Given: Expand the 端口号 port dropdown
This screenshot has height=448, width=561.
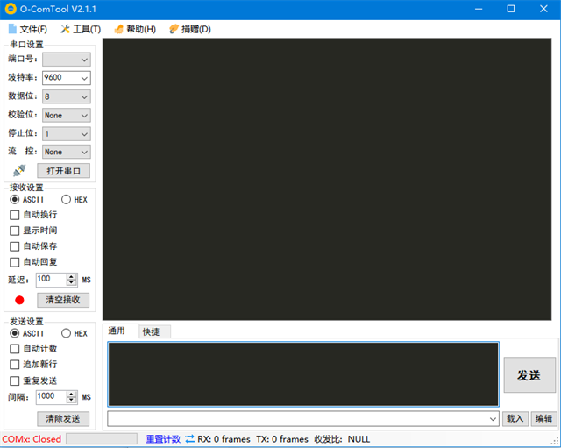Looking at the screenshot, I should point(67,60).
